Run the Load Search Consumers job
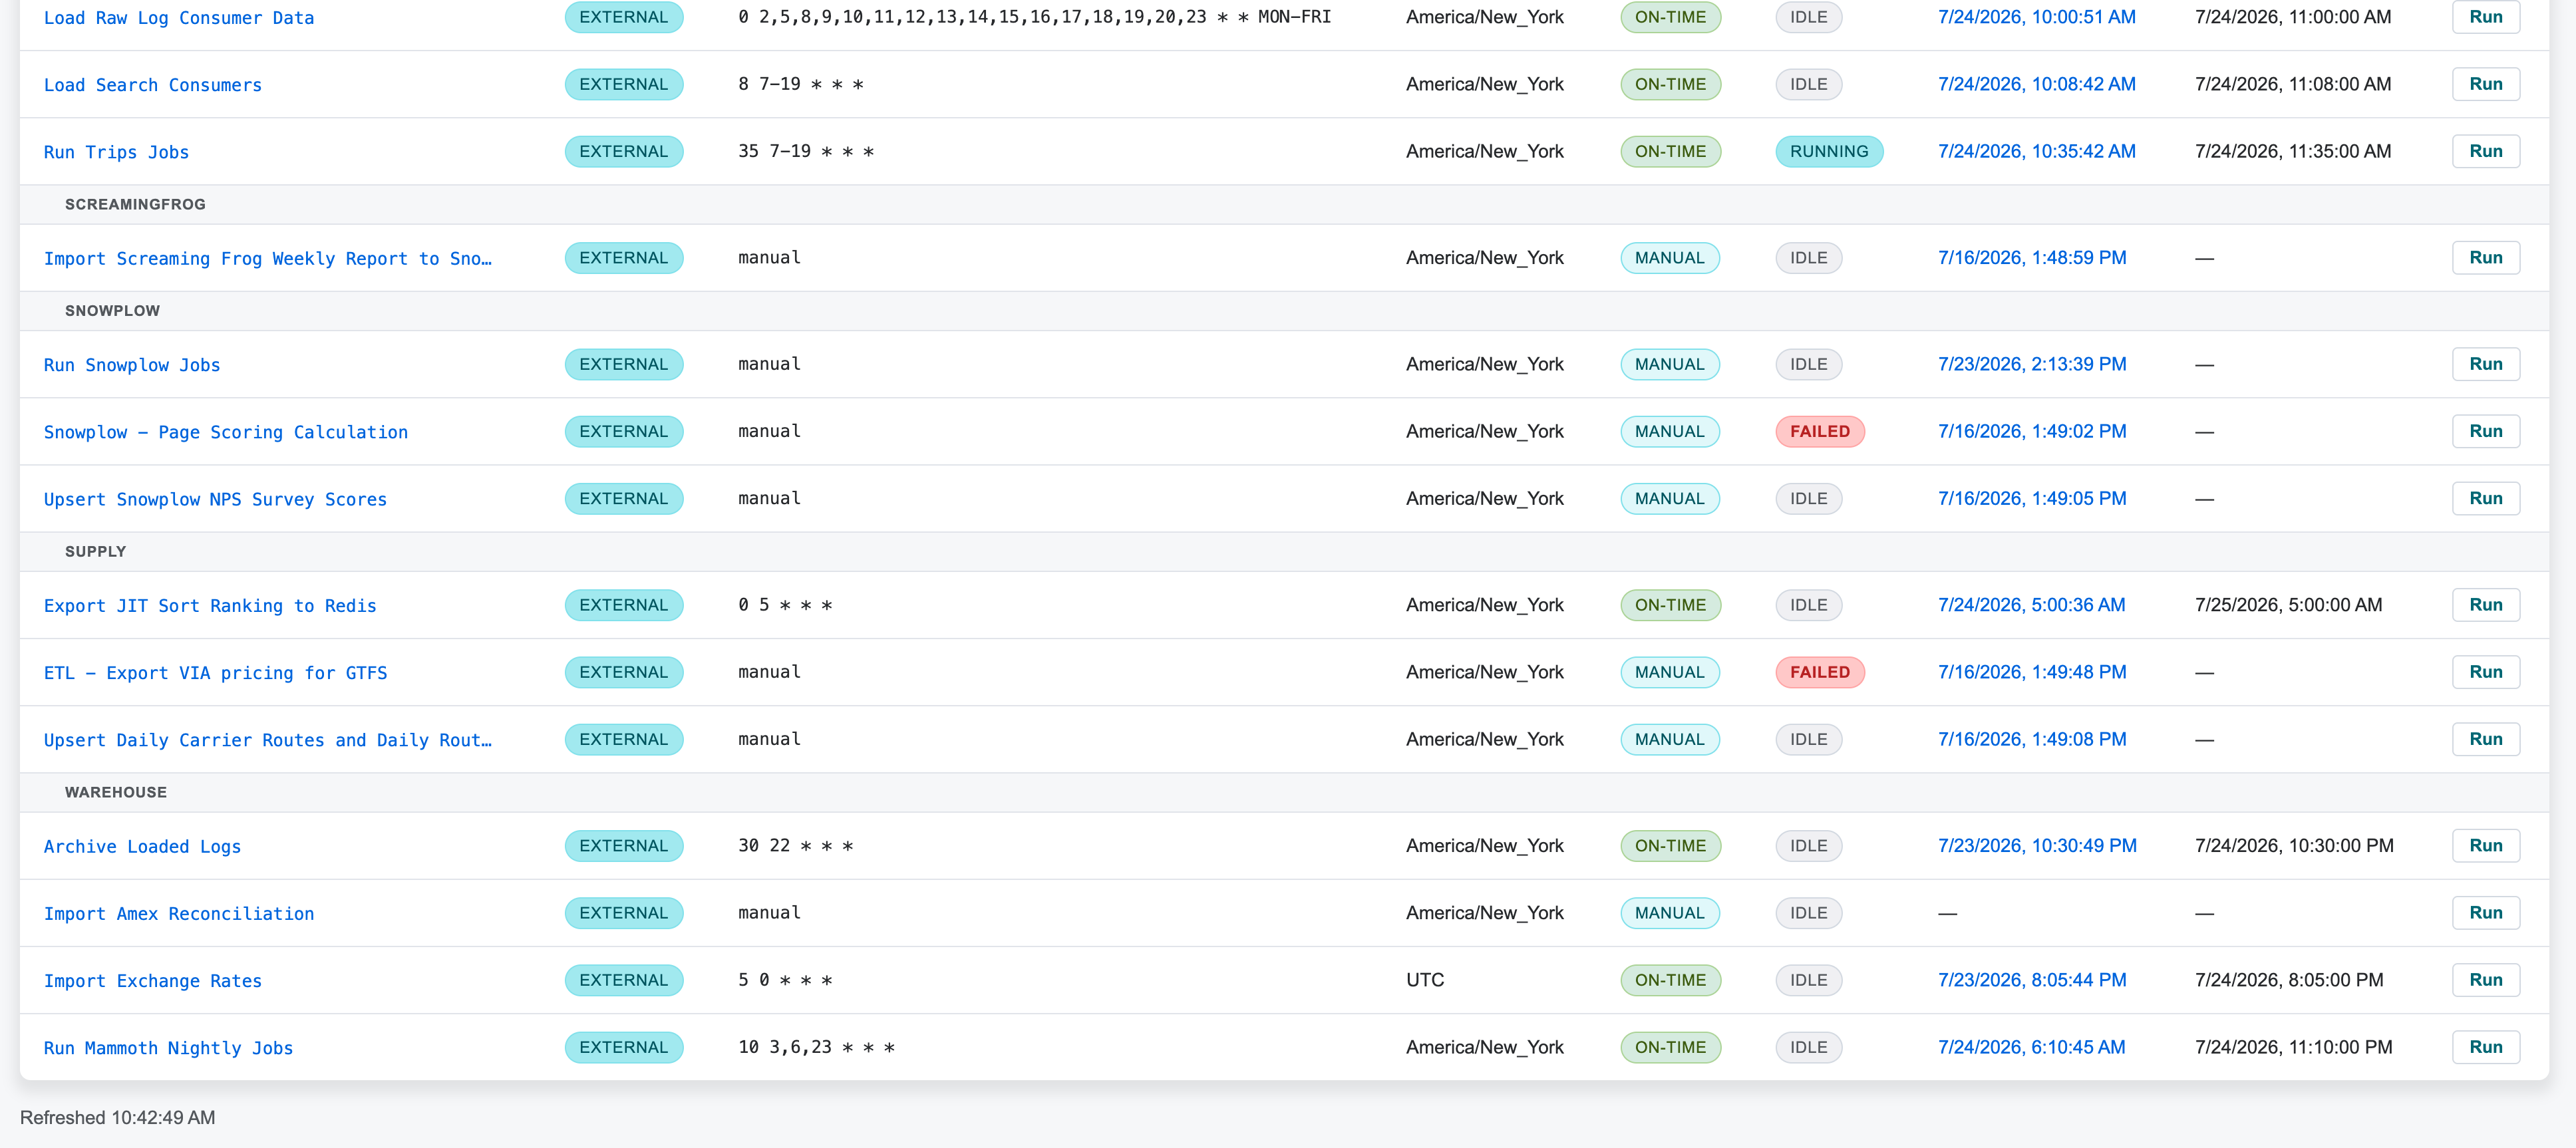 2486,84
